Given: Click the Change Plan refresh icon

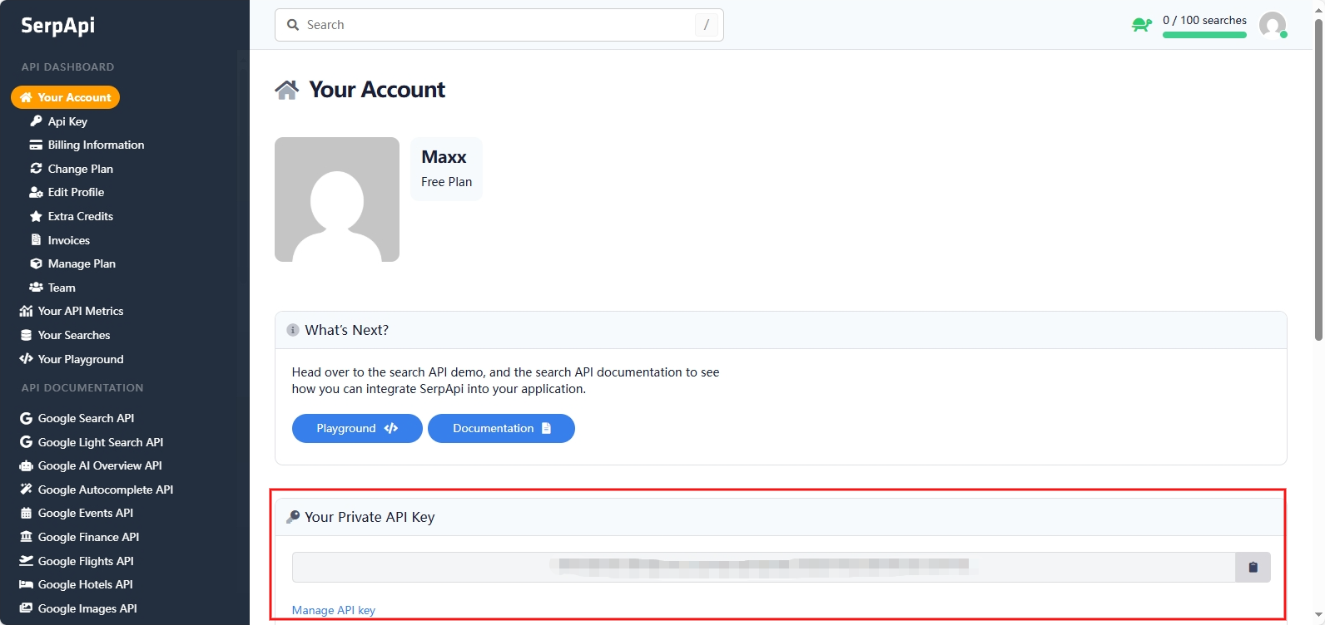Looking at the screenshot, I should 36,169.
